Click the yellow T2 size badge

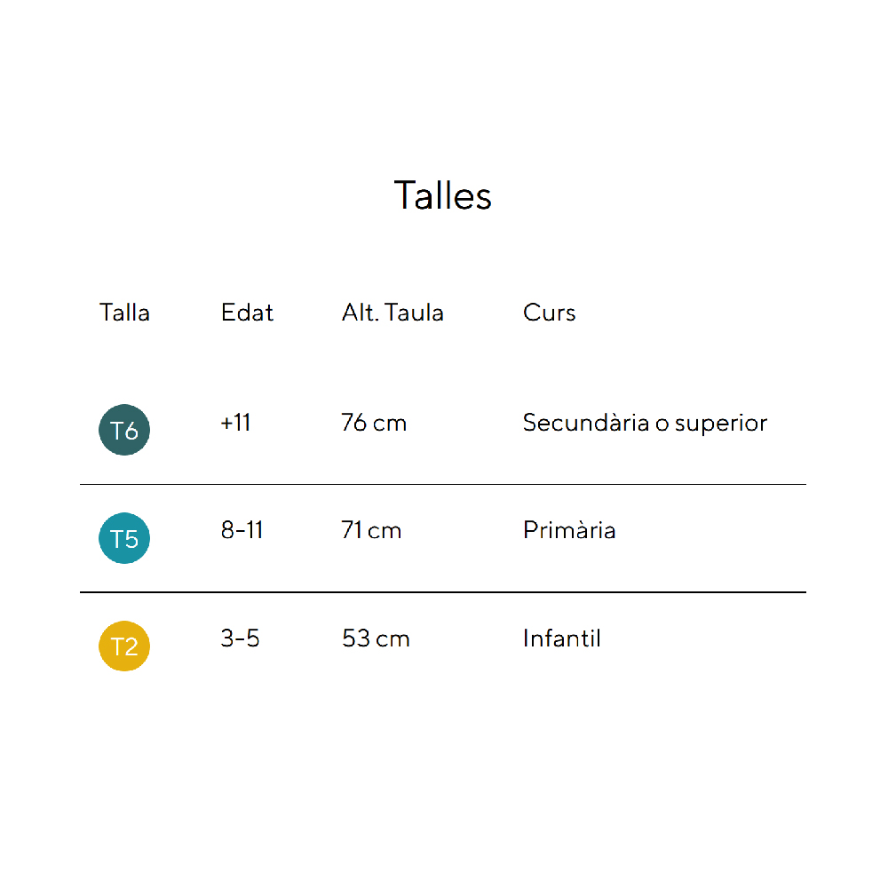[x=124, y=646]
